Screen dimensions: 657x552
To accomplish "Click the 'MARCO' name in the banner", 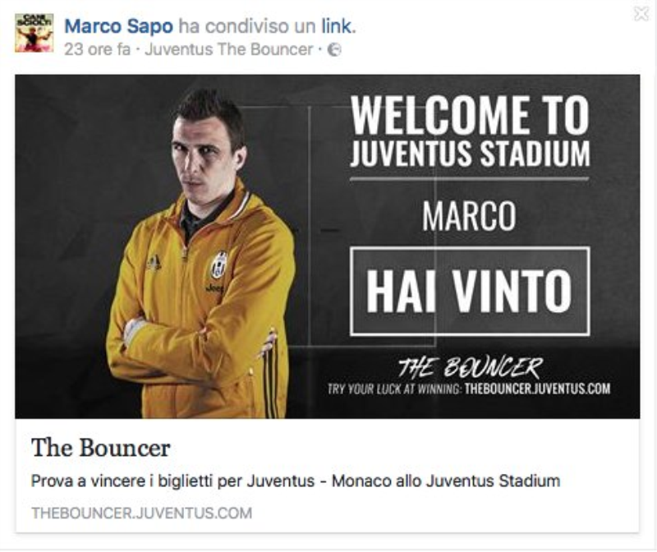I will point(469,216).
